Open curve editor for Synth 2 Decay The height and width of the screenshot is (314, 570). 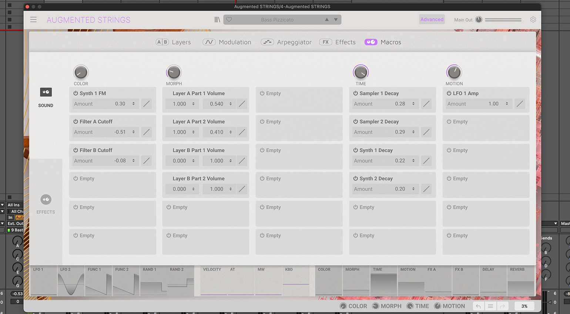(x=426, y=189)
